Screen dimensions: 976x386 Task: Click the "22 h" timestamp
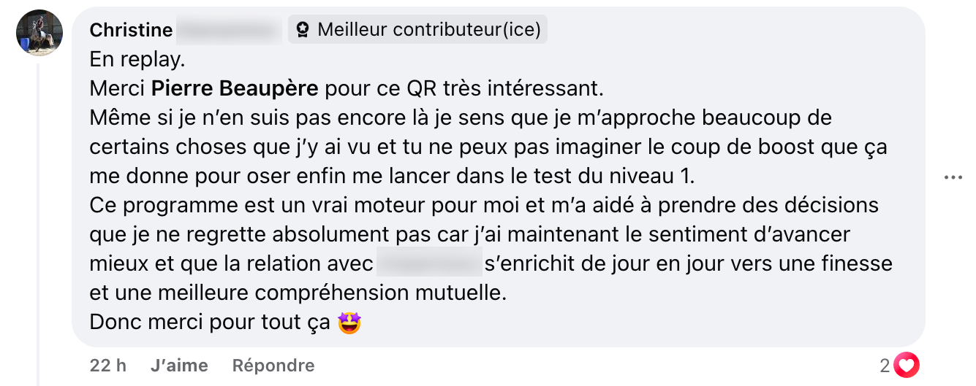[x=108, y=366]
